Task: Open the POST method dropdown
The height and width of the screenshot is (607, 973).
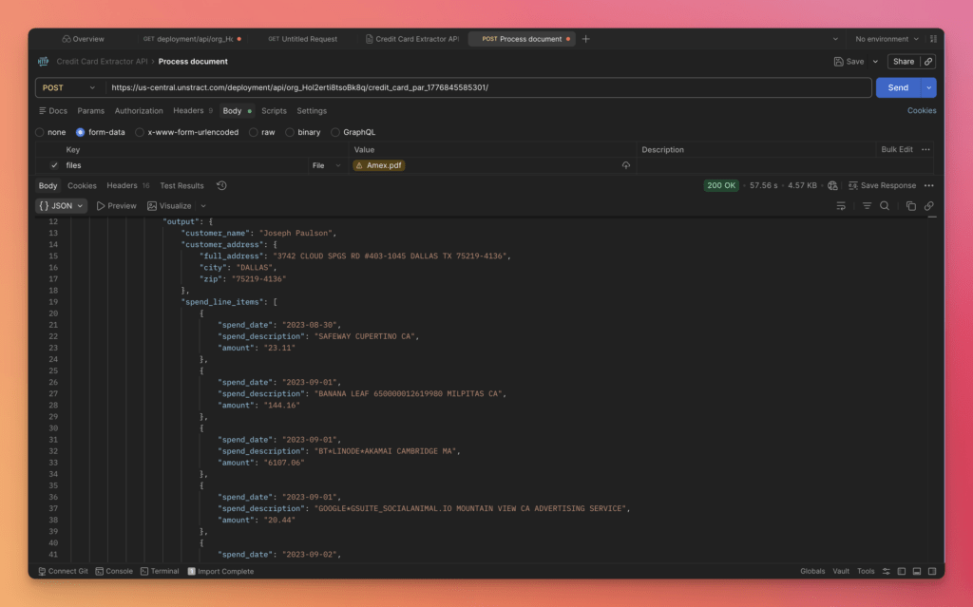Action: coord(69,87)
